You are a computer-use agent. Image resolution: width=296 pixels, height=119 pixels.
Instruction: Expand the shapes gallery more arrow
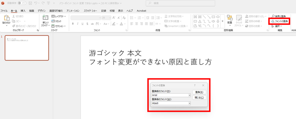(x=222, y=21)
